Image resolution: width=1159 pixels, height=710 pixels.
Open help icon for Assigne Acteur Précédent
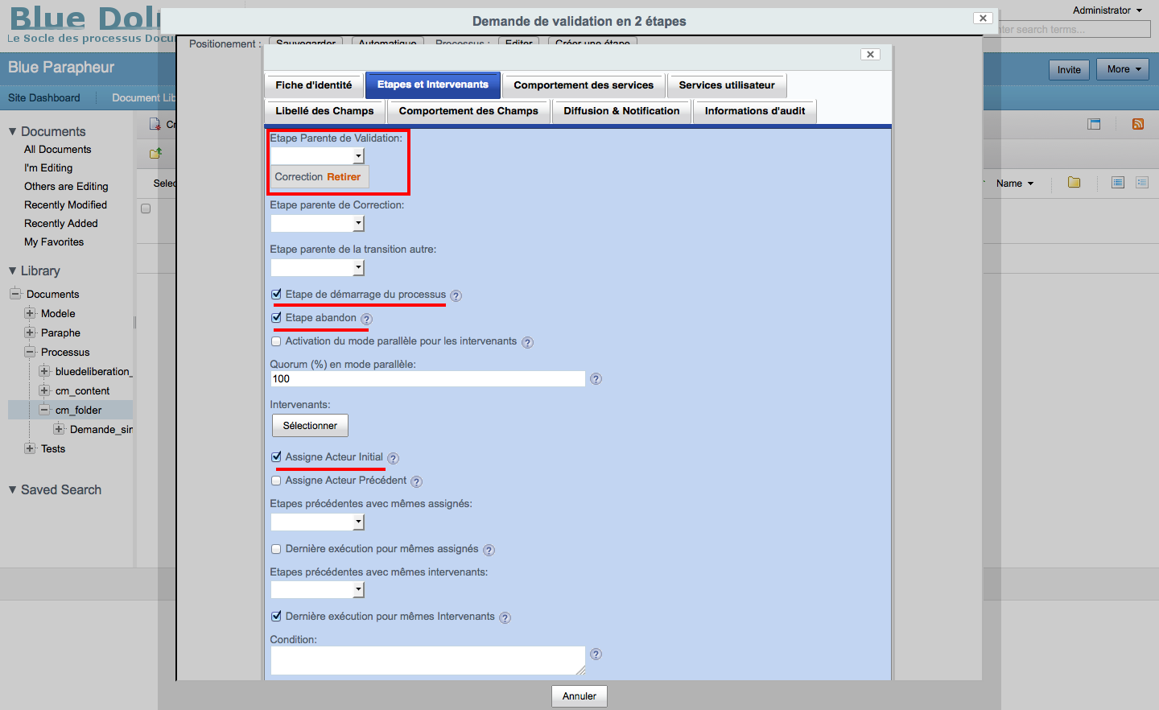[416, 481]
